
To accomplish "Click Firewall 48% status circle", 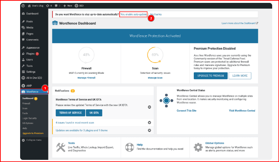I will pos(86,55).
